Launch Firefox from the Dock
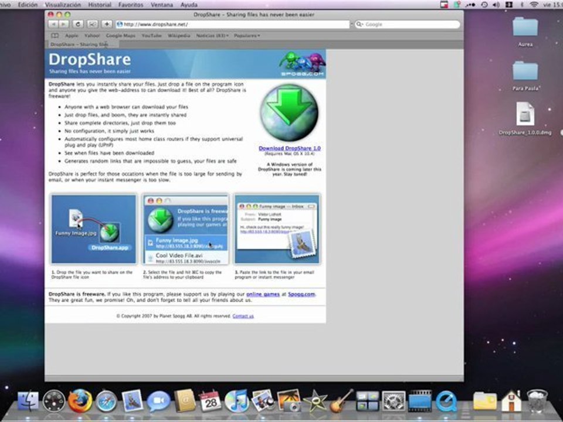The width and height of the screenshot is (563, 422). [x=80, y=400]
